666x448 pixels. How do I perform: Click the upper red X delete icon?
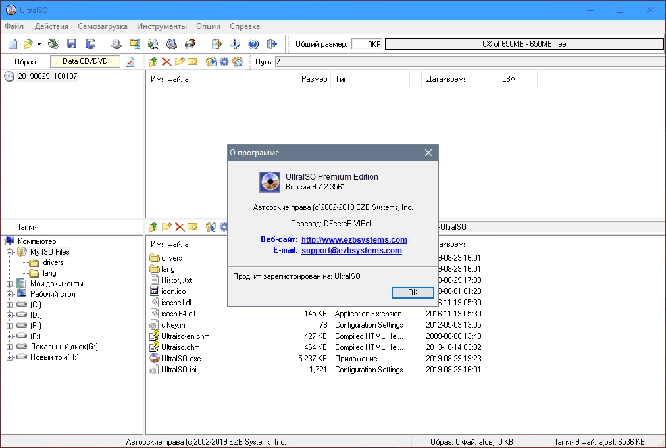[166, 62]
